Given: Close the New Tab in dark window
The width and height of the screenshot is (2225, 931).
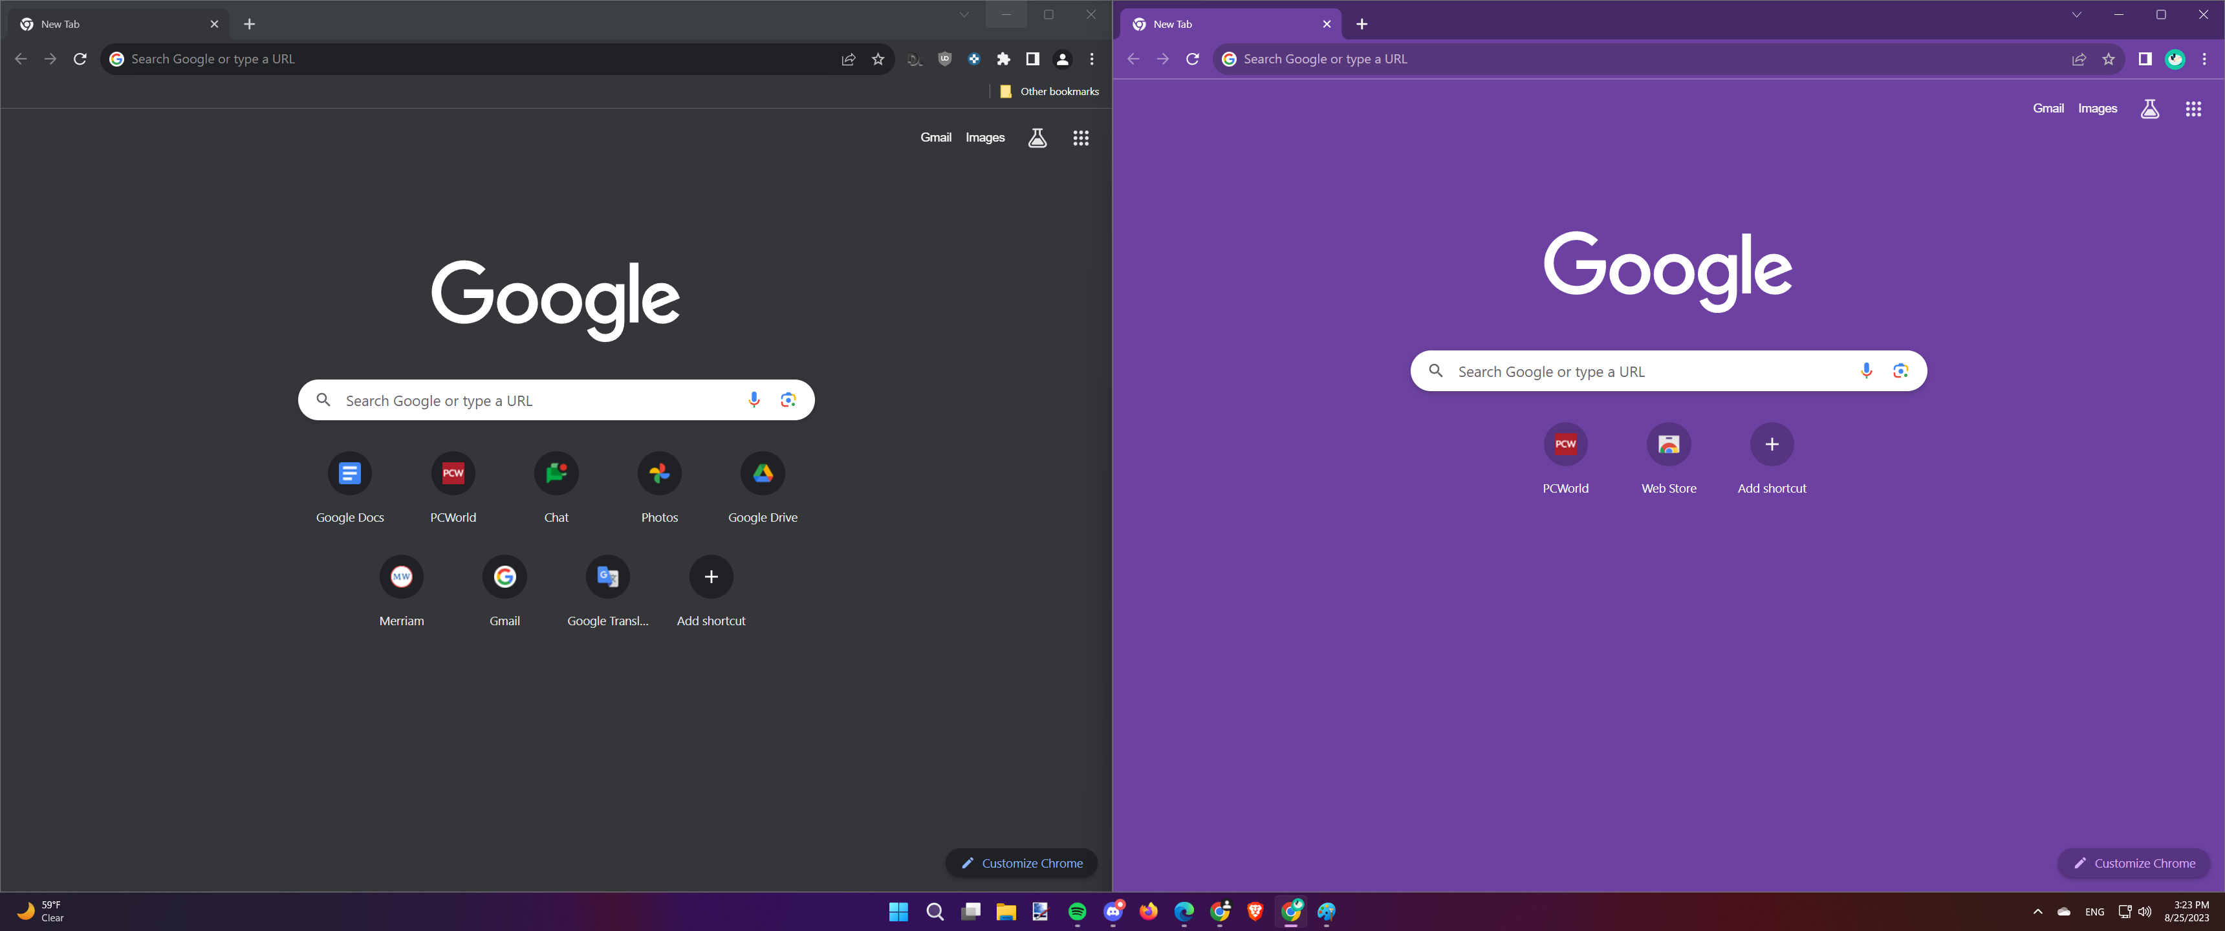Looking at the screenshot, I should [x=214, y=23].
